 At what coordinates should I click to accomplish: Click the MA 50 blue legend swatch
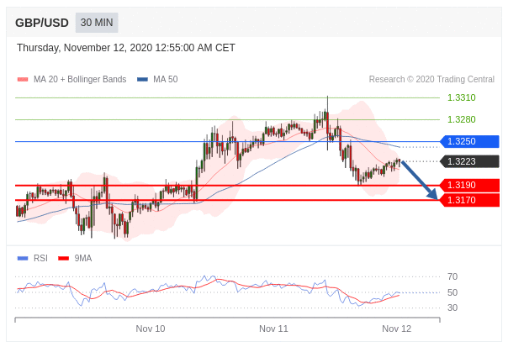pos(142,79)
